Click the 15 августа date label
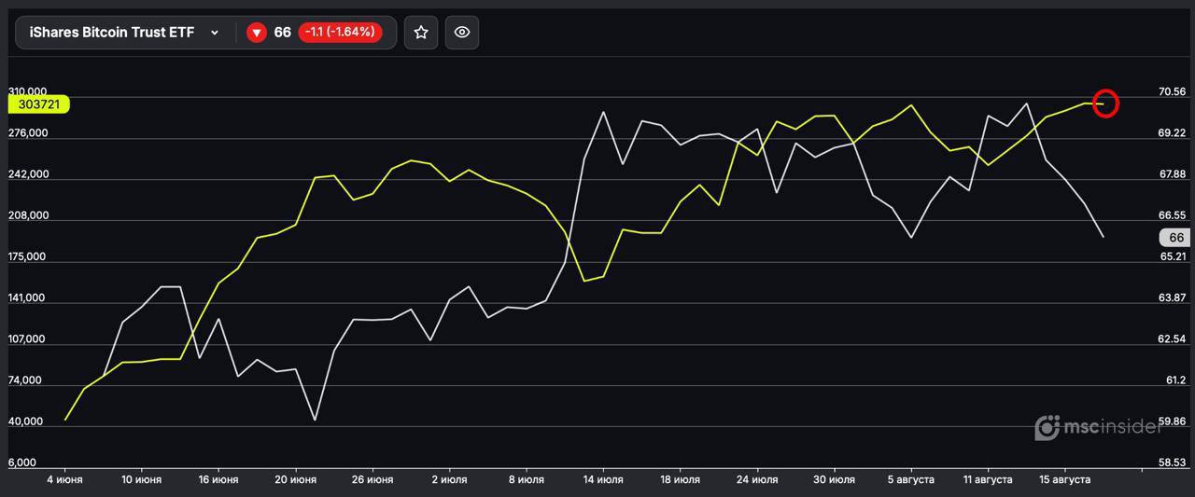The height and width of the screenshot is (497, 1195). [x=1065, y=479]
